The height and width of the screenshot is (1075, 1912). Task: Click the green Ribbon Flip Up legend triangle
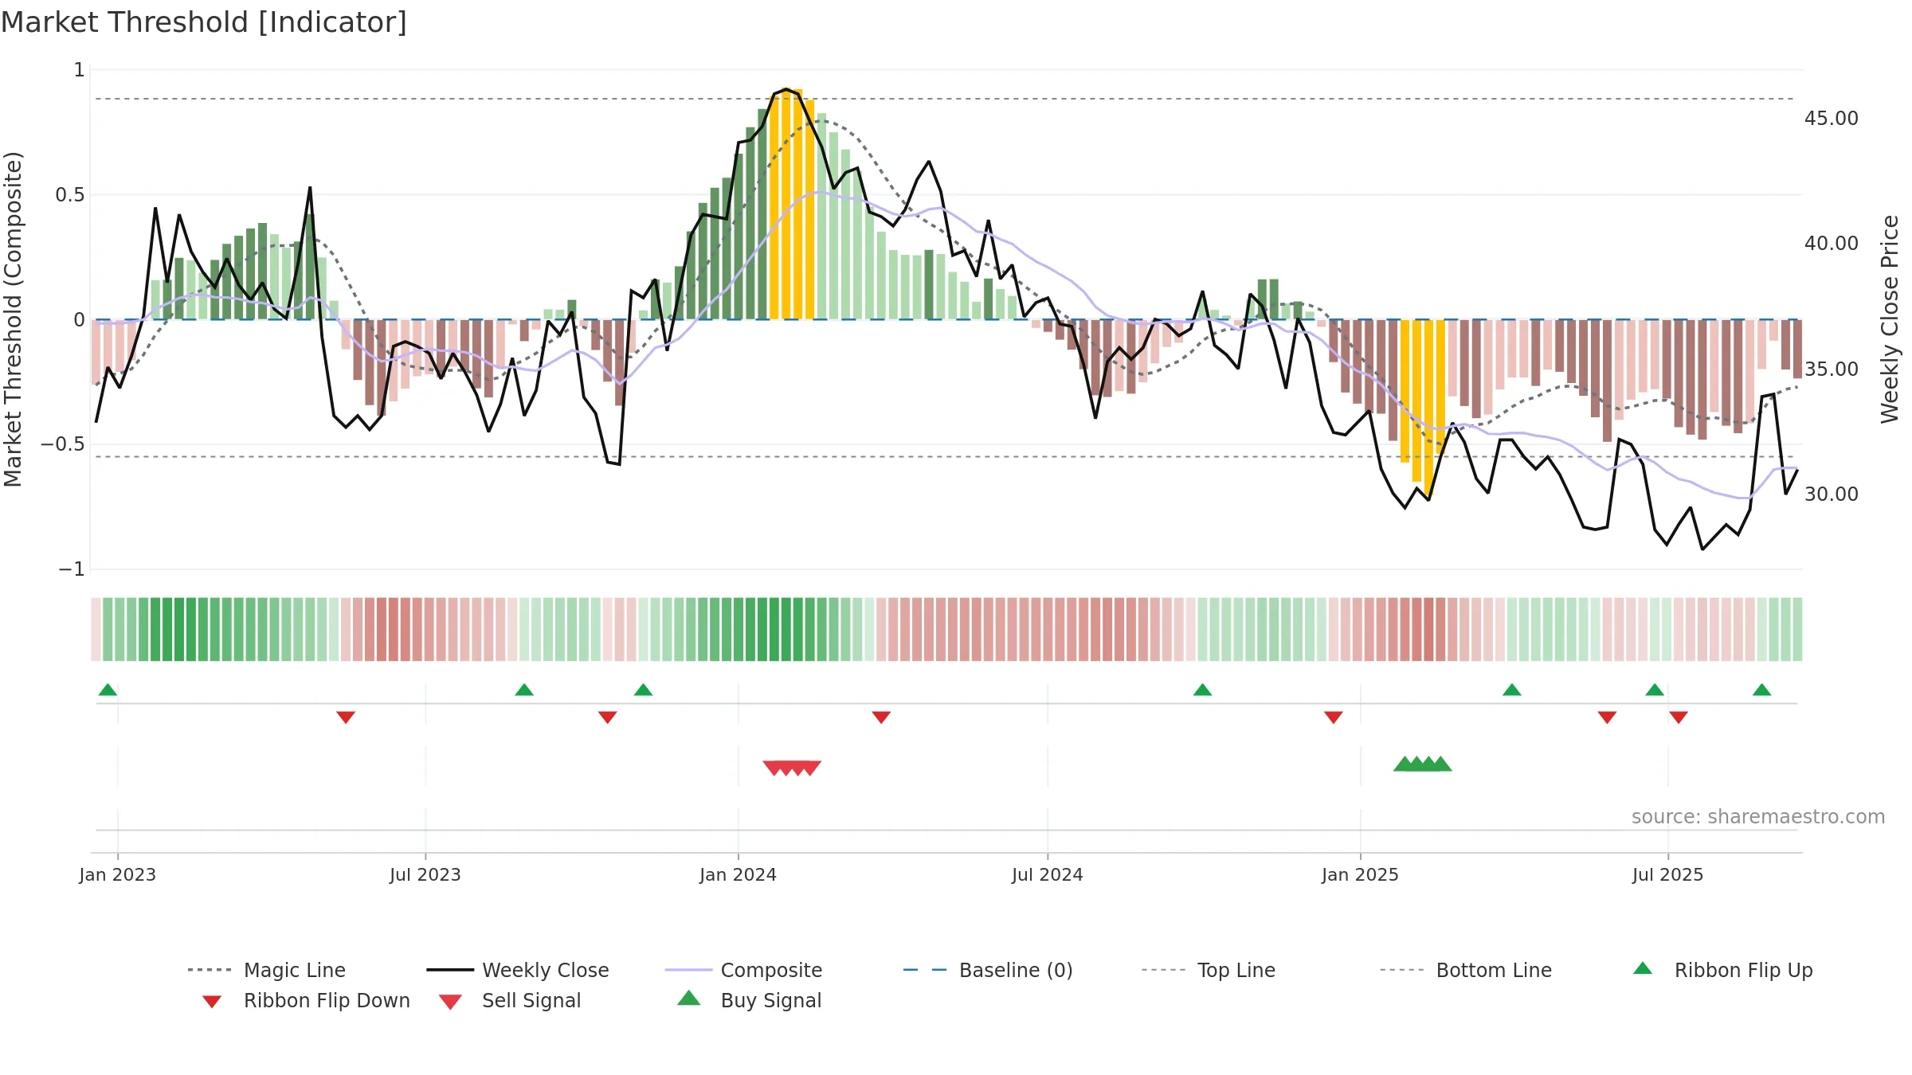(x=1643, y=968)
